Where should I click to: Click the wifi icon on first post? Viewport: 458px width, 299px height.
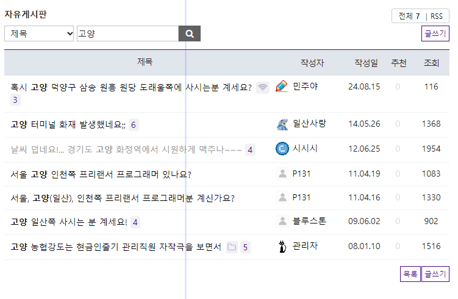(x=262, y=87)
